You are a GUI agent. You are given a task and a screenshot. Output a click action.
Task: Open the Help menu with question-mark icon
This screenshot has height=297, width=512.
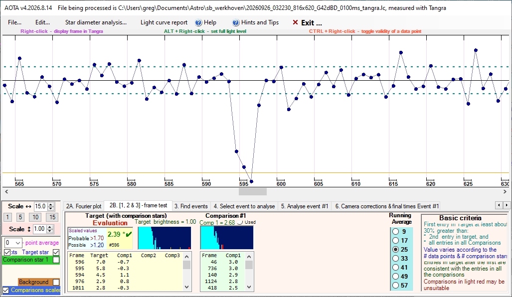205,22
